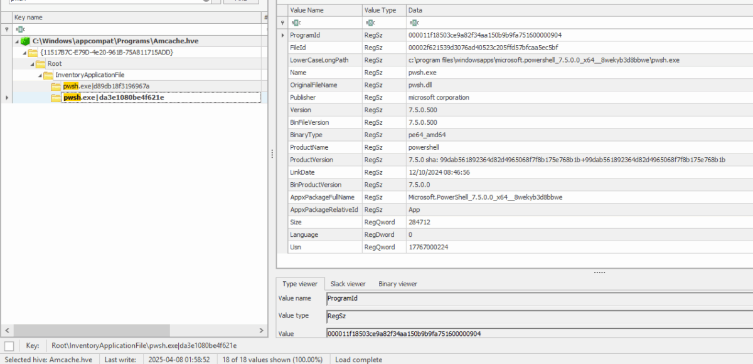Collapse the Amcache.hve hive node
This screenshot has width=753, height=364.
(x=16, y=41)
